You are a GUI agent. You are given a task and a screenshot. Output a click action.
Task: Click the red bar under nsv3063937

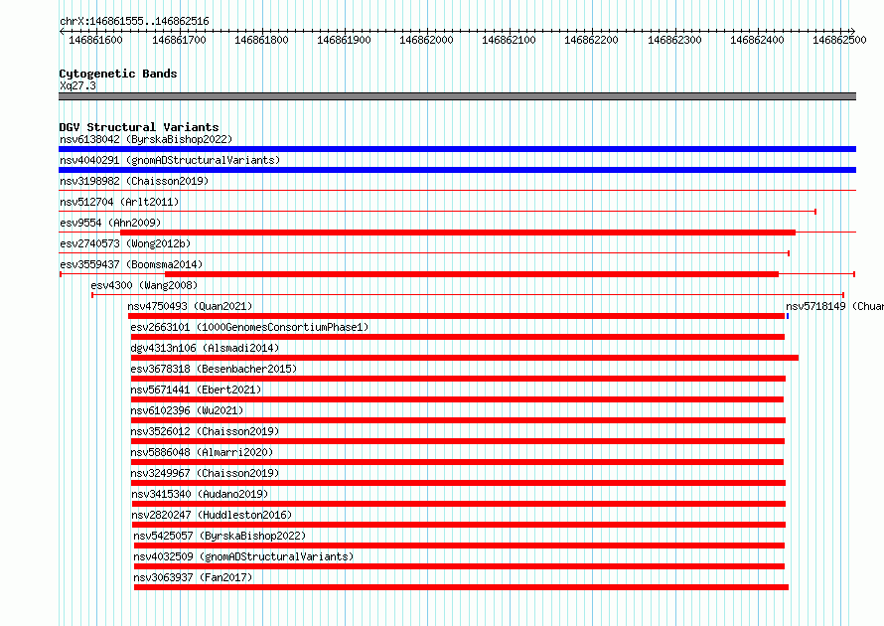461,587
